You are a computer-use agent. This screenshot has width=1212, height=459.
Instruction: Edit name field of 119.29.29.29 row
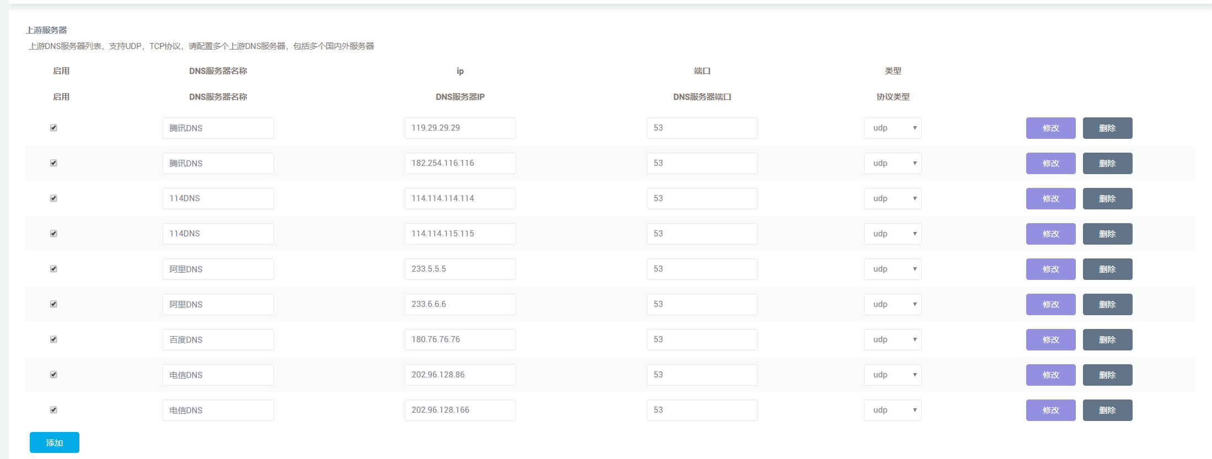pyautogui.click(x=218, y=128)
